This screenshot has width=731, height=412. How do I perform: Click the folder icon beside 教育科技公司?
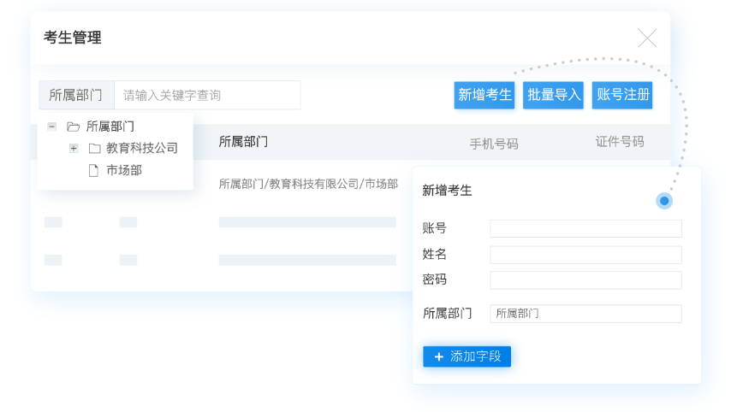pos(94,148)
